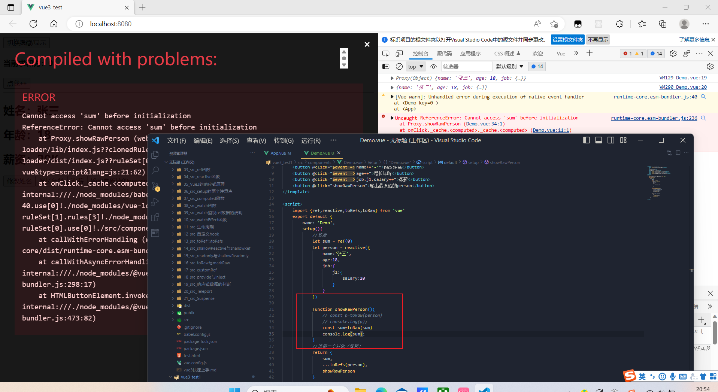
Task: Open package.json in explorer
Action: pyautogui.click(x=196, y=349)
